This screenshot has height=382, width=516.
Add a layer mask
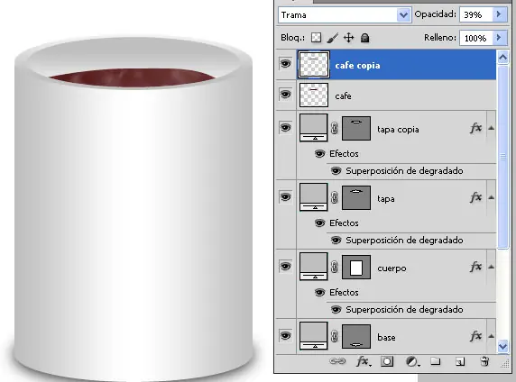(387, 361)
